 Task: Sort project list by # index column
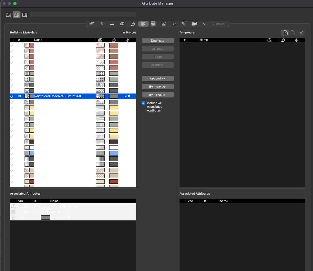[x=19, y=40]
